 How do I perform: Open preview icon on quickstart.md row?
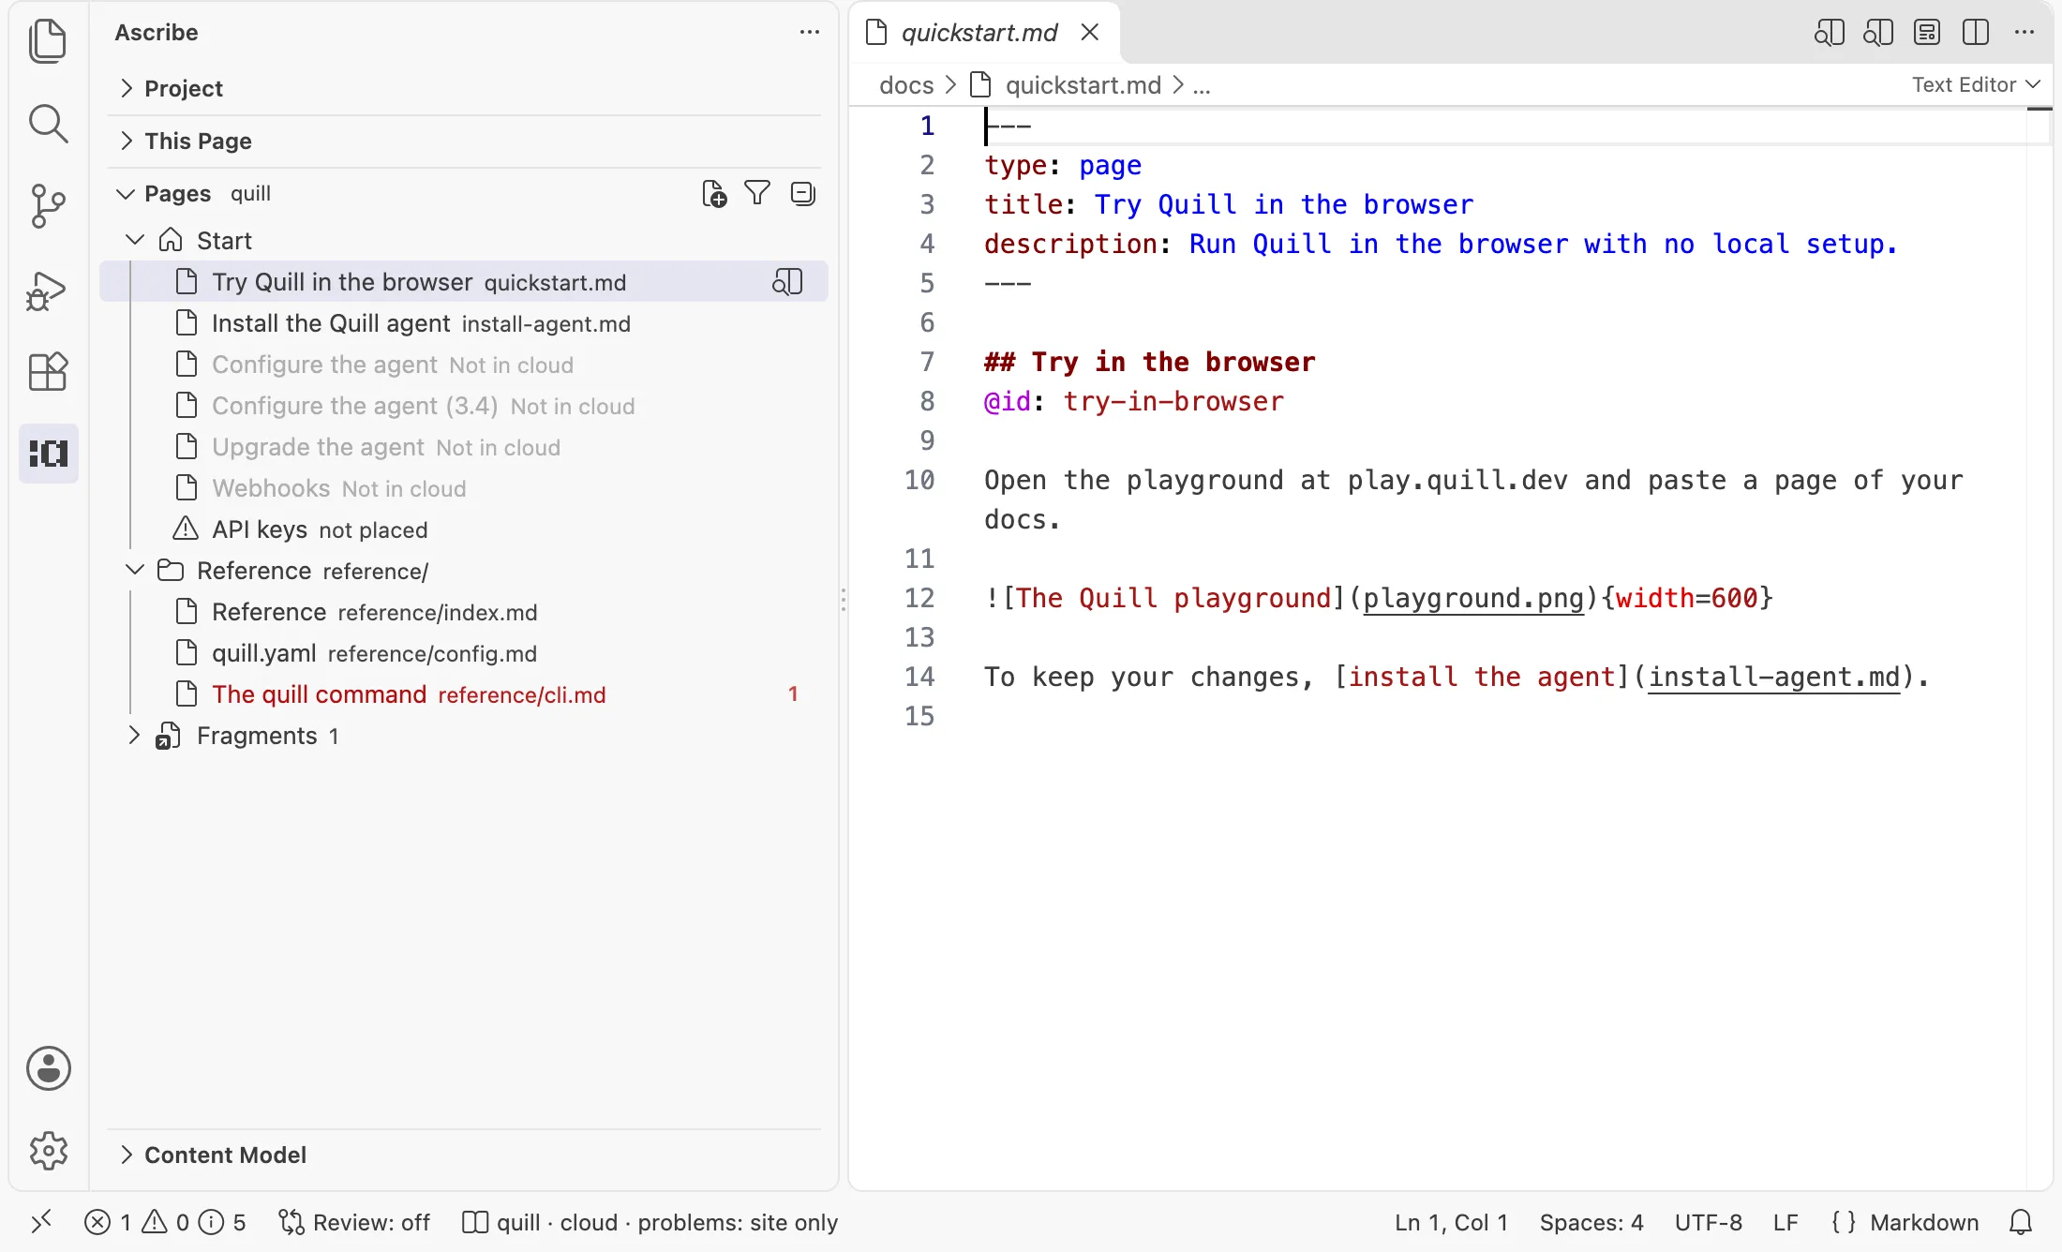pyautogui.click(x=787, y=282)
